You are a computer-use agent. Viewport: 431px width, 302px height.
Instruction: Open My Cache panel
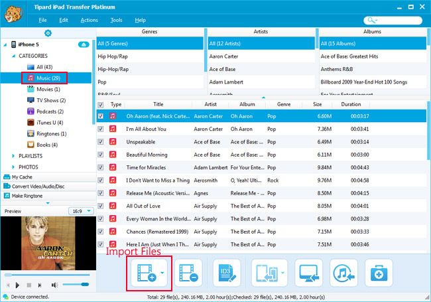[x=48, y=177]
